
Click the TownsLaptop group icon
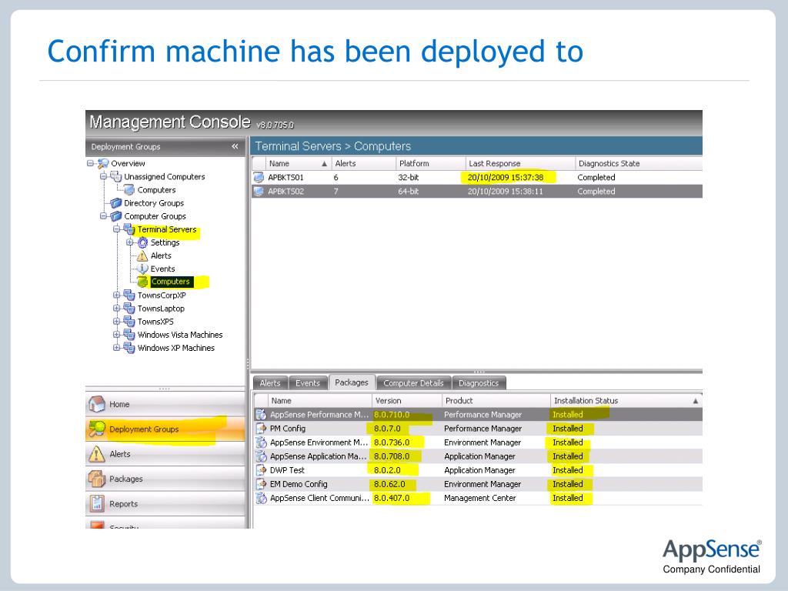pyautogui.click(x=129, y=308)
